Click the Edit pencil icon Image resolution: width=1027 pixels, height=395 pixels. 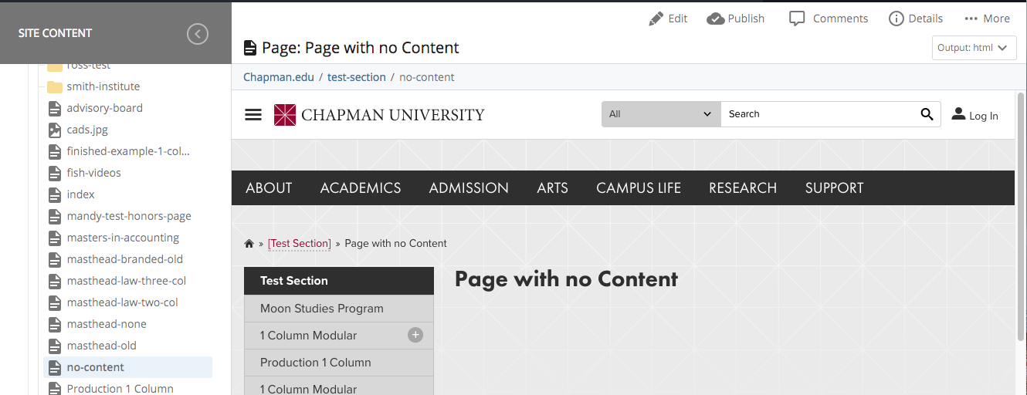tap(656, 19)
